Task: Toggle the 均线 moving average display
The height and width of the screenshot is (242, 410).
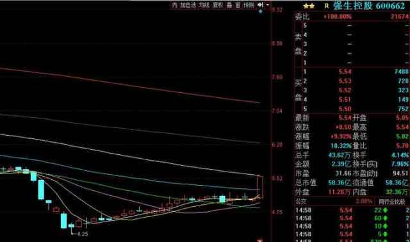Action: (x=204, y=5)
